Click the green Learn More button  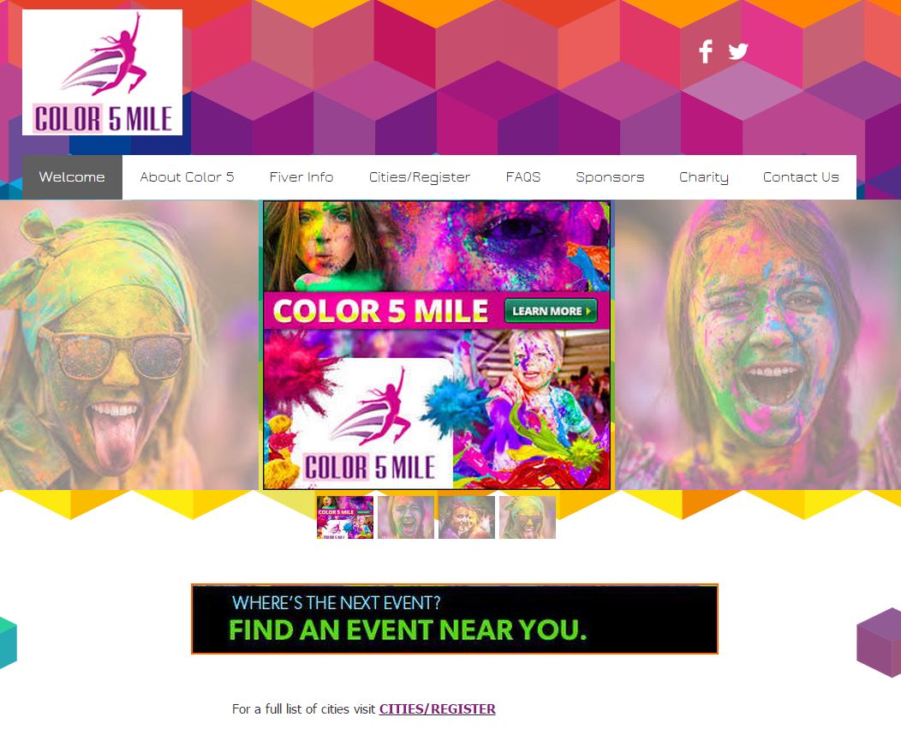[551, 311]
